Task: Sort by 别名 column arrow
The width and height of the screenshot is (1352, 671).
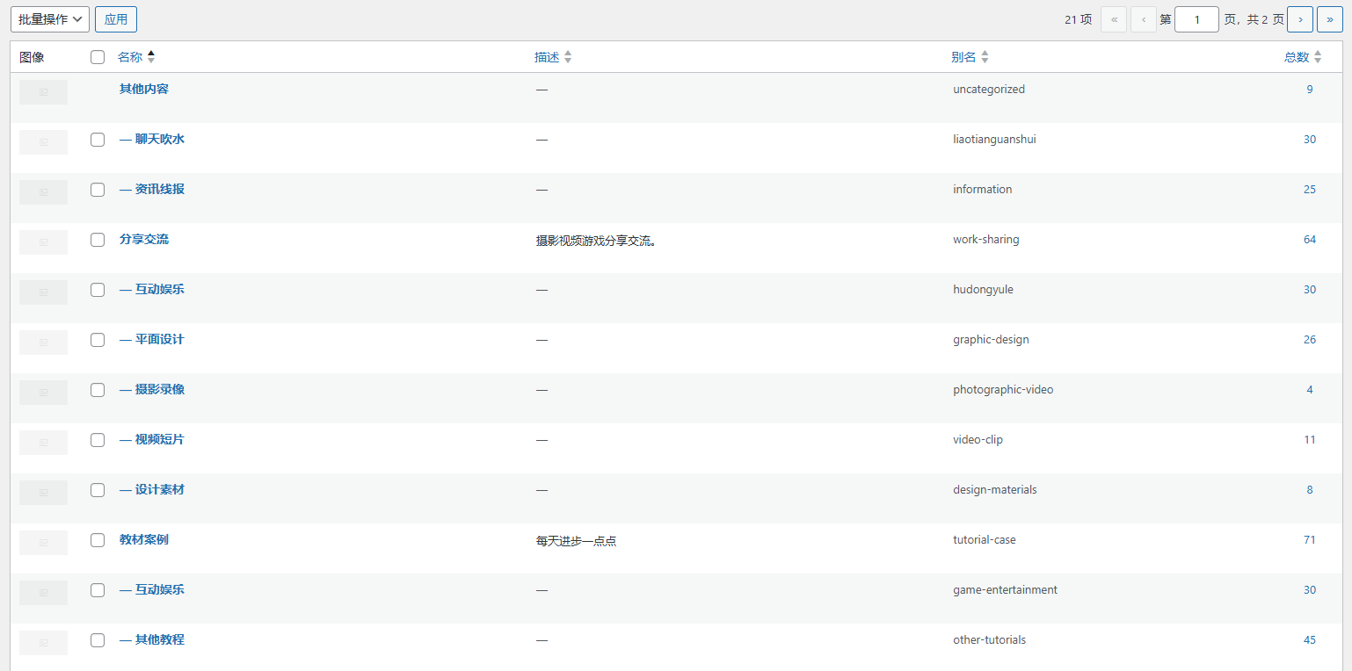Action: [x=985, y=57]
